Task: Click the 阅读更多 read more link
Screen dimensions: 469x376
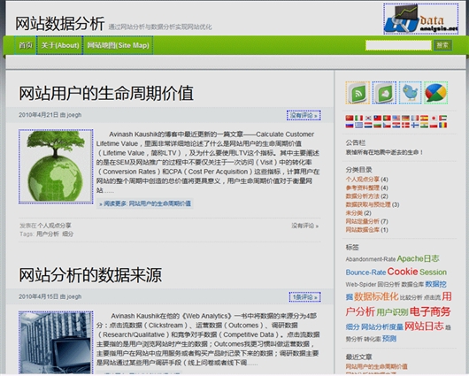Action: [x=145, y=203]
